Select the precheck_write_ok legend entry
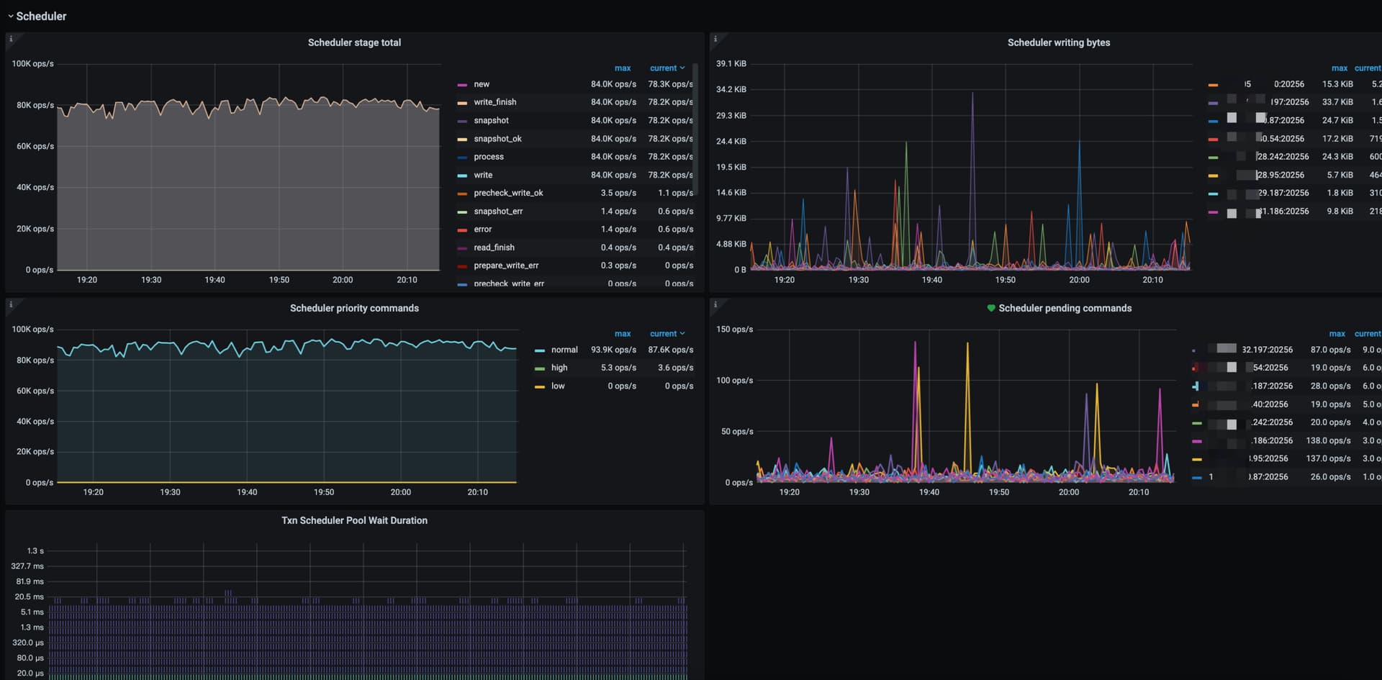Viewport: 1382px width, 680px height. 508,193
